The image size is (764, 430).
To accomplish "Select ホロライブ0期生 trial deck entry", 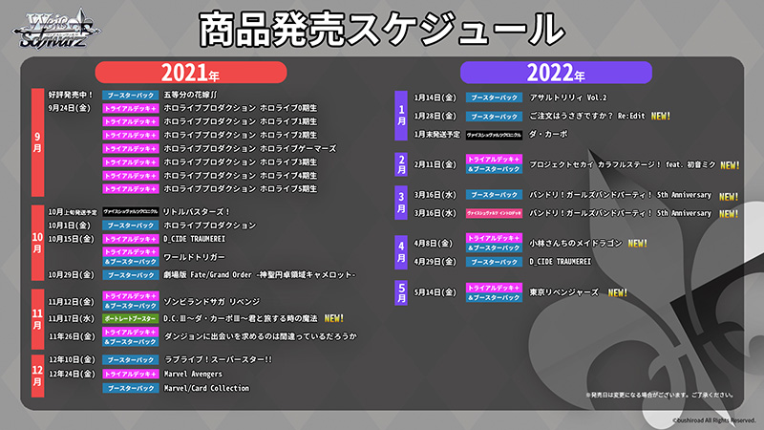I will pyautogui.click(x=241, y=108).
